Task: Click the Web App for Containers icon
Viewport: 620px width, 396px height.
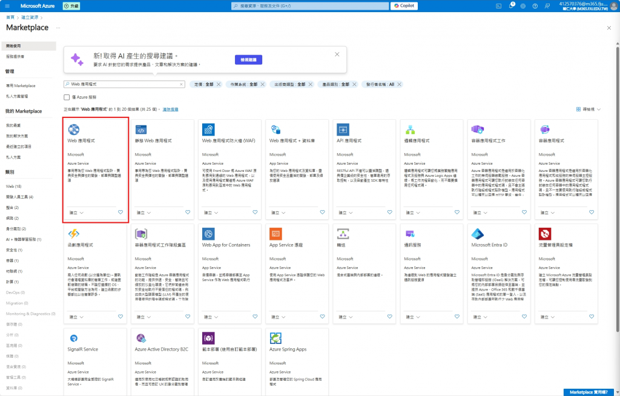Action: pos(208,234)
